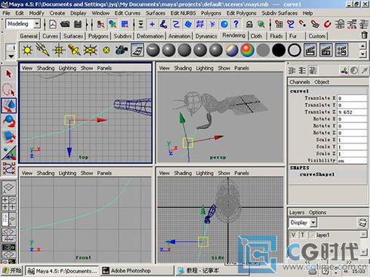The image size is (370, 277).
Task: Open Shading menu in top viewport
Action: 45,68
